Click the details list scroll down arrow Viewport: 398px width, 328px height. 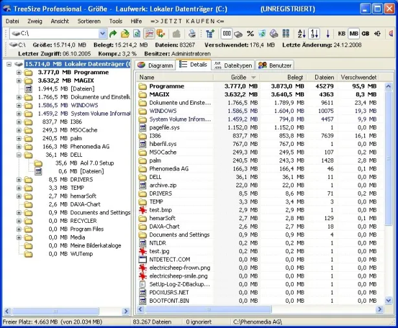(388, 301)
